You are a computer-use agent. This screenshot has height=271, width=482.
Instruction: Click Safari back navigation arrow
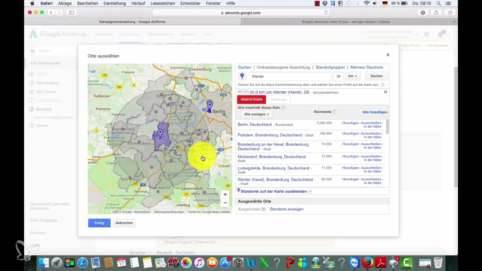click(x=52, y=12)
